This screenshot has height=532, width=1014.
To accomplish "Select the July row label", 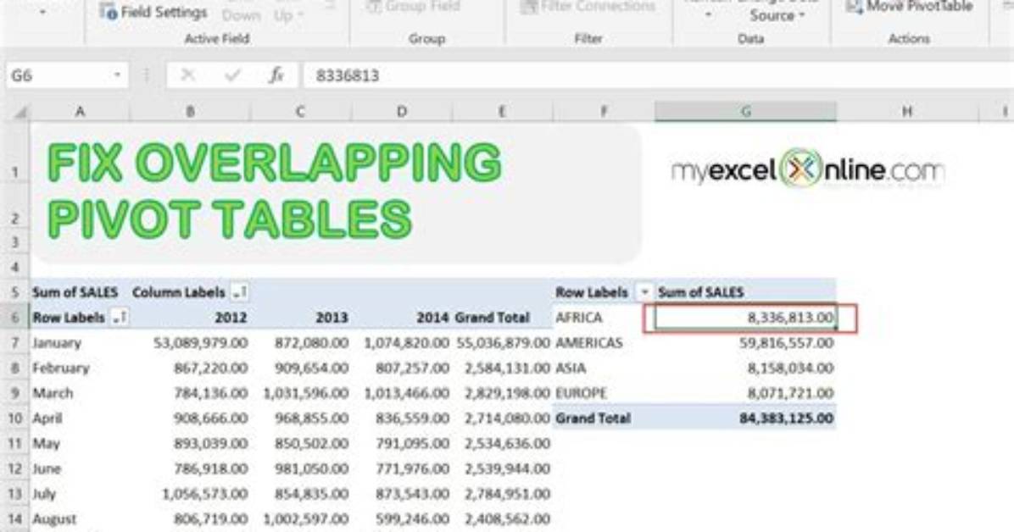I will [44, 494].
